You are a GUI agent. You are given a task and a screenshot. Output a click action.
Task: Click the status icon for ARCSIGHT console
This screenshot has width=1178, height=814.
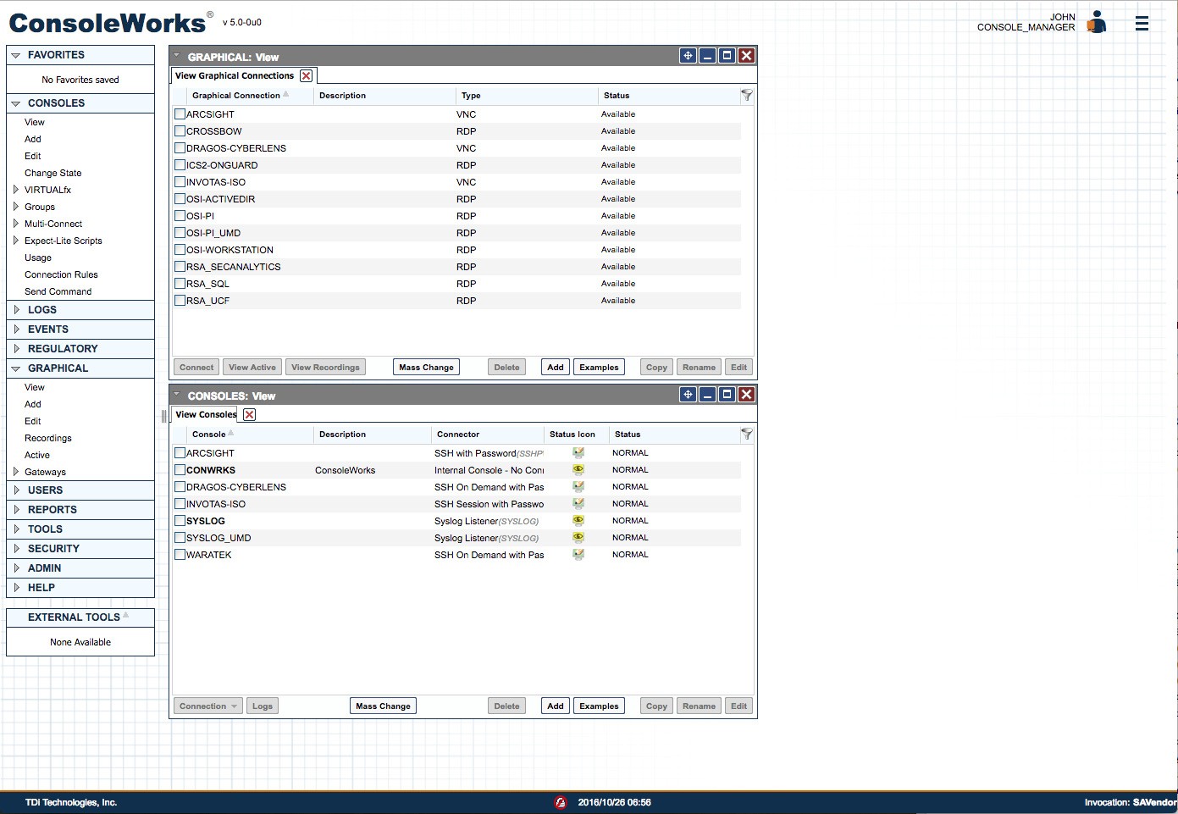click(578, 453)
